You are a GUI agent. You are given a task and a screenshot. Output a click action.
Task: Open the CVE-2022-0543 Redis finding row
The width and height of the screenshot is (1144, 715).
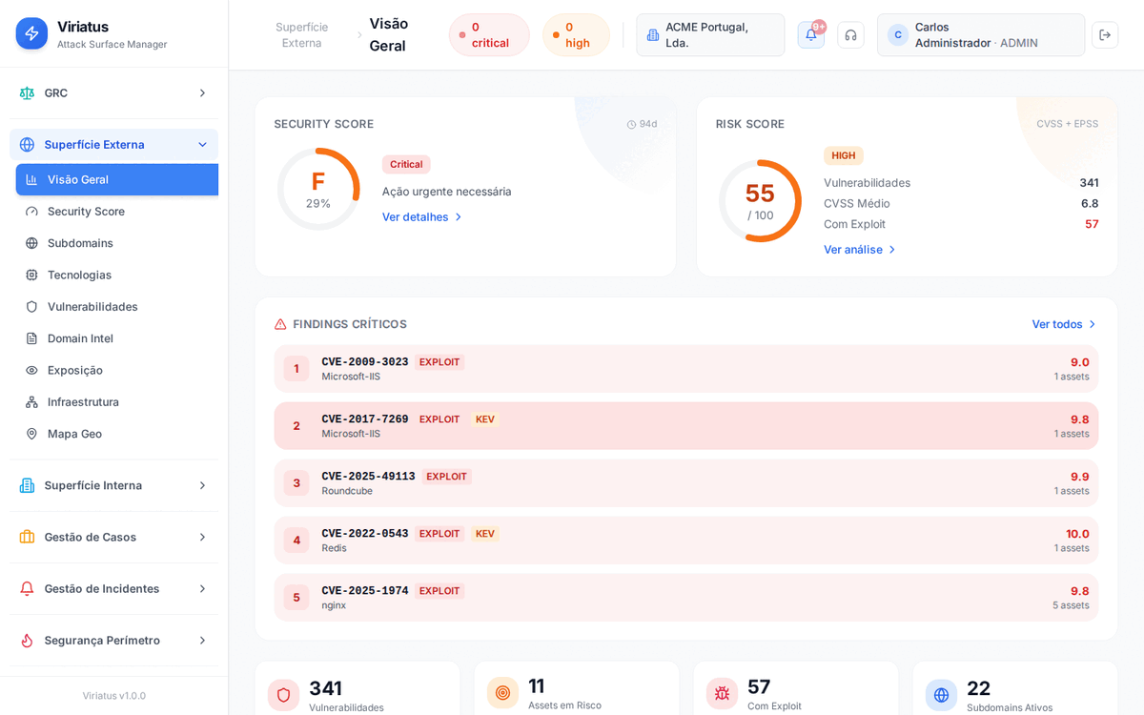tap(685, 541)
